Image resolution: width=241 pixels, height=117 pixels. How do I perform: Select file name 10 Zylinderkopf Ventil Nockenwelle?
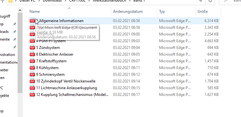66,81
